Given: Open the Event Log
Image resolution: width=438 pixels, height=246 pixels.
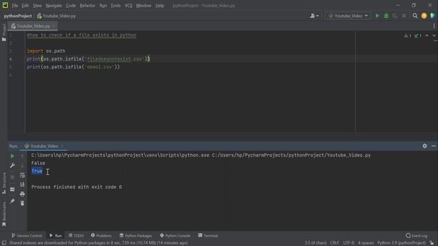Looking at the screenshot, I should tap(417, 236).
